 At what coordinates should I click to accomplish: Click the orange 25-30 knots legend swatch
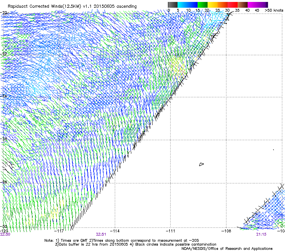(x=223, y=5)
